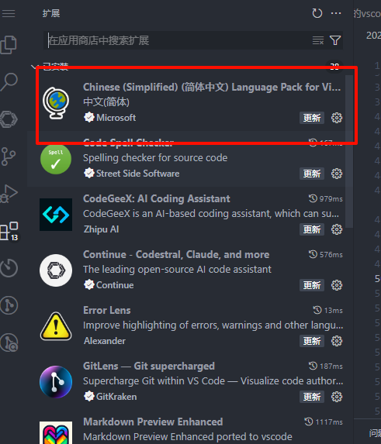
Task: Open Source Control view
Action: point(9,157)
